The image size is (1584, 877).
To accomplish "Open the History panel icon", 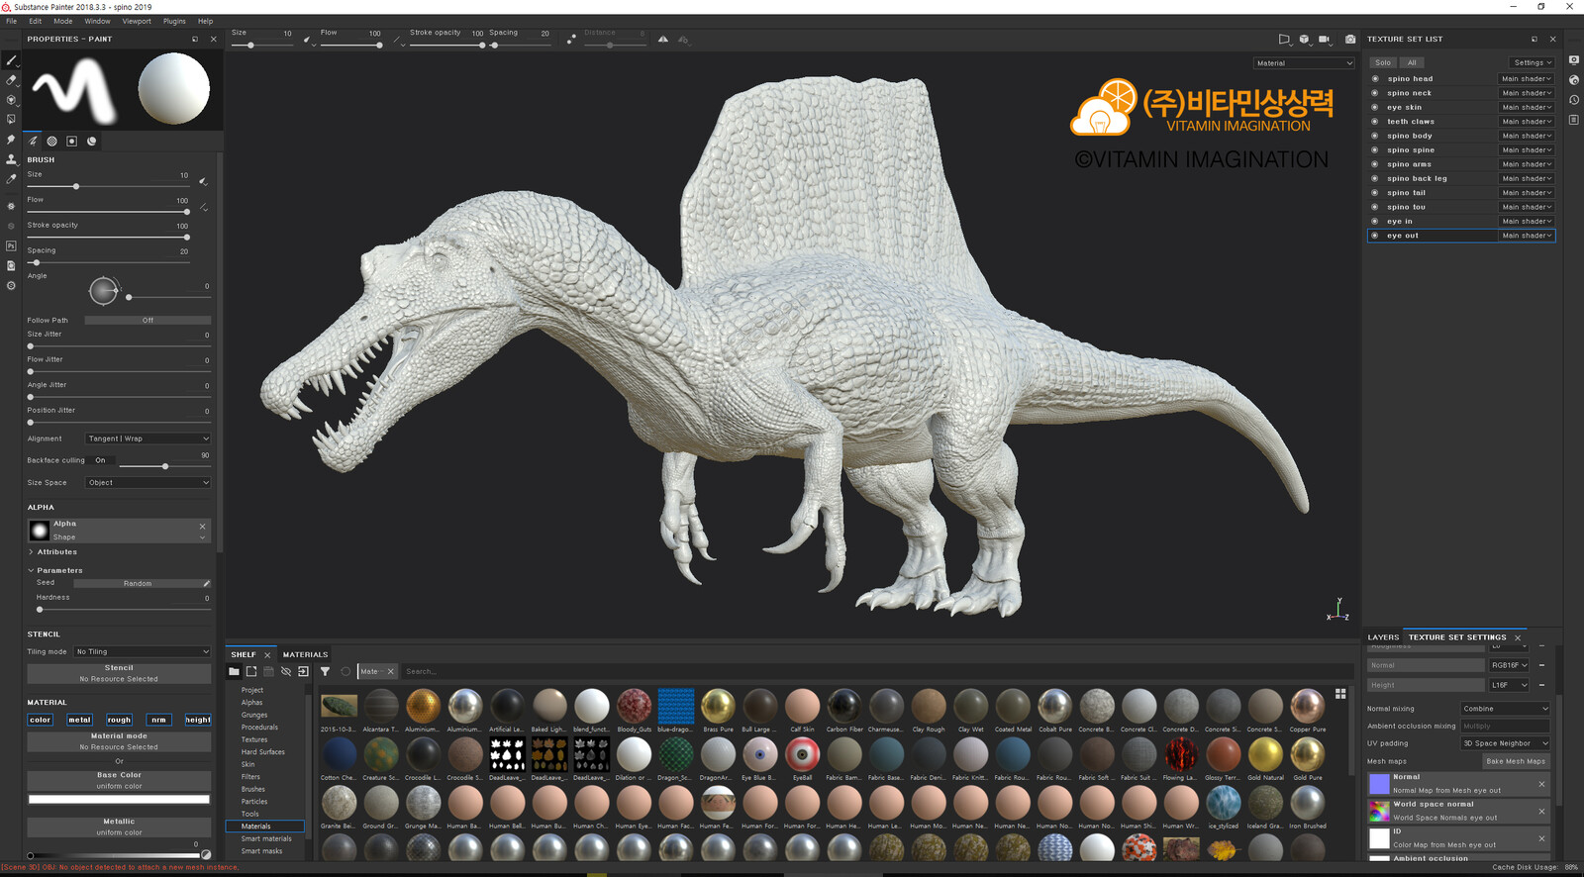I will pos(1573,100).
